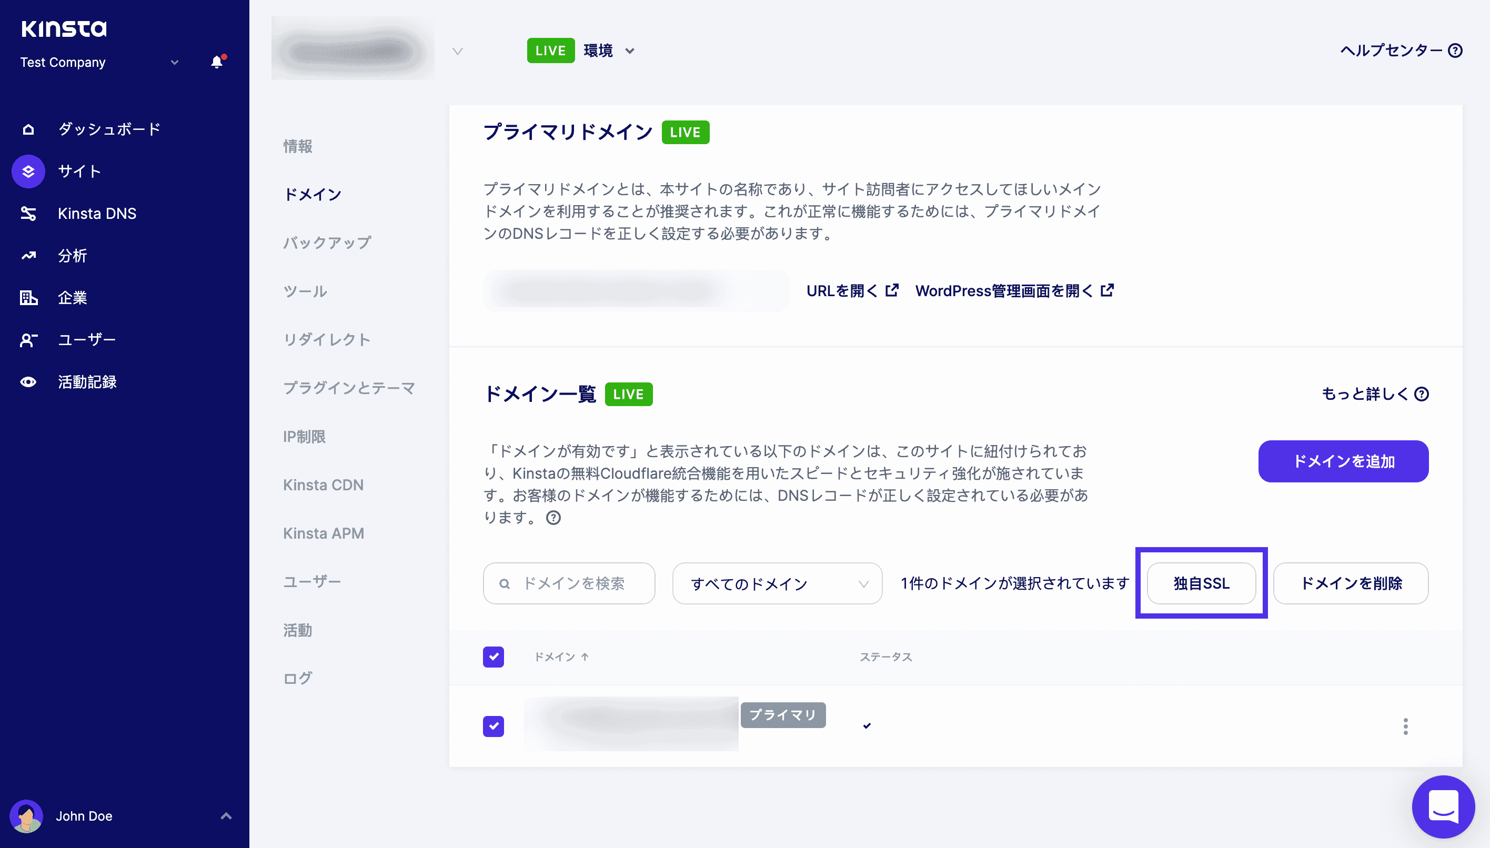1490x848 pixels.
Task: Open Kinsta DNS via its sidebar icon
Action: click(x=28, y=214)
